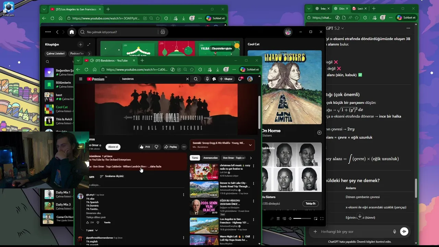Jump to bottom of ChatGPT conversation
439x247 pixels.
click(x=360, y=216)
